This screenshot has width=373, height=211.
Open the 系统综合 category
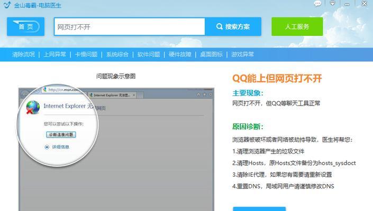[x=117, y=54]
